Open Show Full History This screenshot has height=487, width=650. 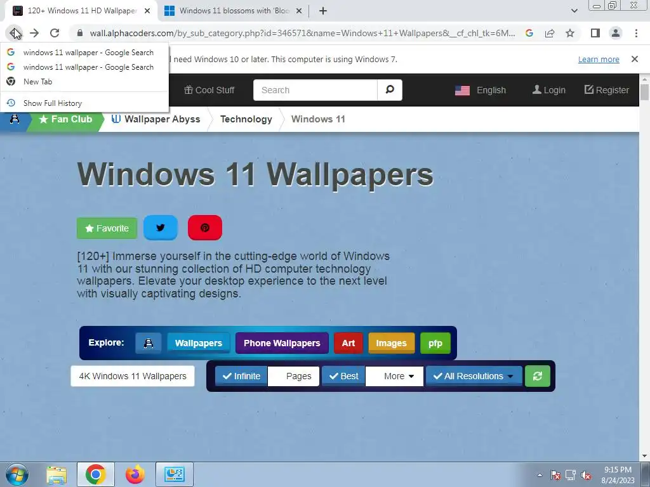[84, 103]
